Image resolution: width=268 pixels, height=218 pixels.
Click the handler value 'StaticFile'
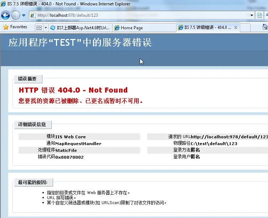point(66,150)
